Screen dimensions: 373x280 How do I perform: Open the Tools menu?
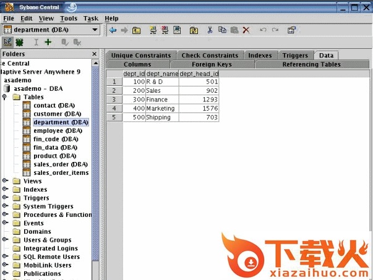tap(69, 19)
